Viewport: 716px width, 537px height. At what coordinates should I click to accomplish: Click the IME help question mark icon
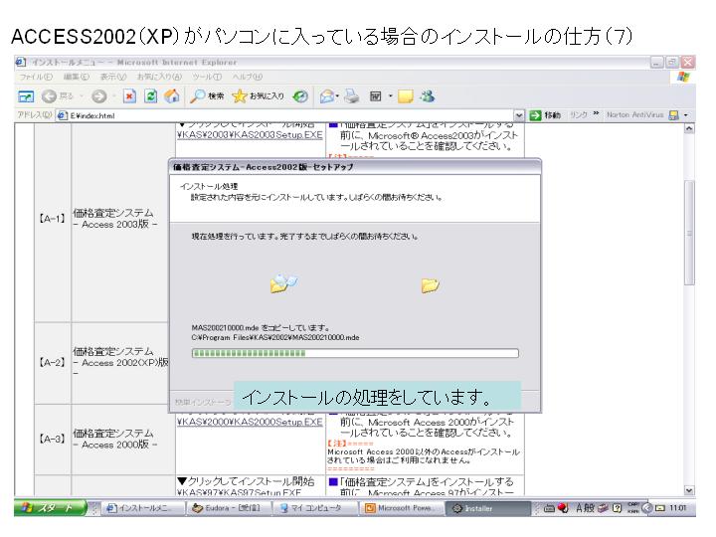coord(617,508)
